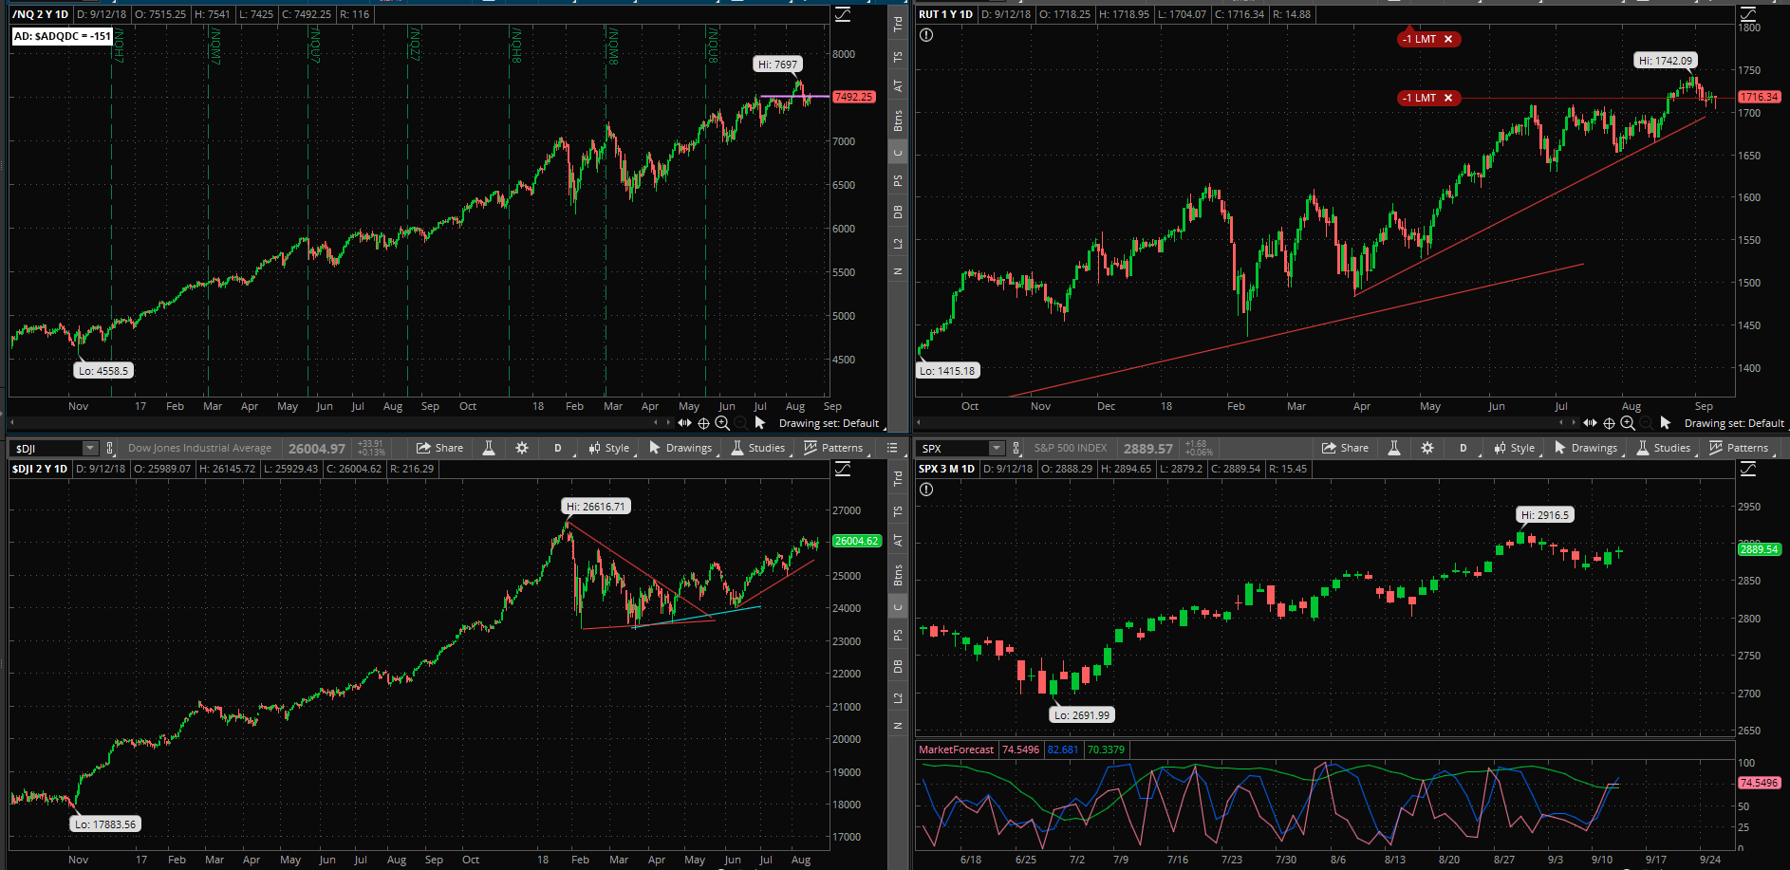Click the Hi: 26616.71 bubble on $DJI chart
Viewport: 1790px width, 870px height.
click(x=596, y=507)
